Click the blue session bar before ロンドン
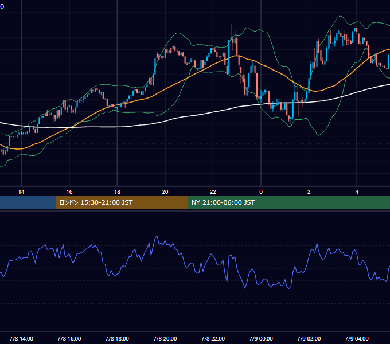390x344 pixels. (x=28, y=202)
